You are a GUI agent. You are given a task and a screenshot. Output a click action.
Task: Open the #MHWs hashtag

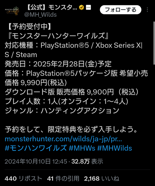(x=82, y=148)
